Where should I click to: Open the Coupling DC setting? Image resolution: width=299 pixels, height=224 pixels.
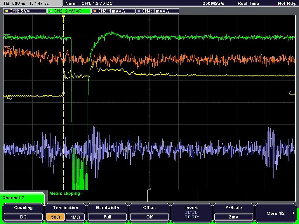click(x=23, y=217)
